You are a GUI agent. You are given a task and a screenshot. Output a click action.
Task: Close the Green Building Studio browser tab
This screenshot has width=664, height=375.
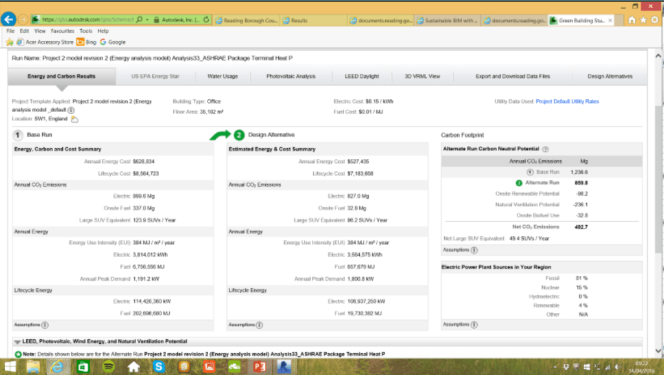tap(610, 20)
